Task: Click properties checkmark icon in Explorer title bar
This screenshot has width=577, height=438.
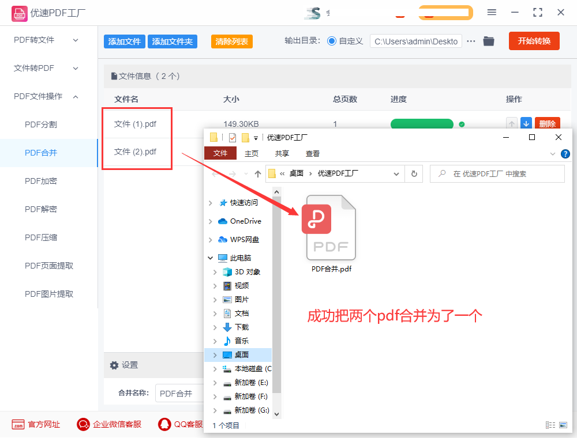Action: pos(233,138)
